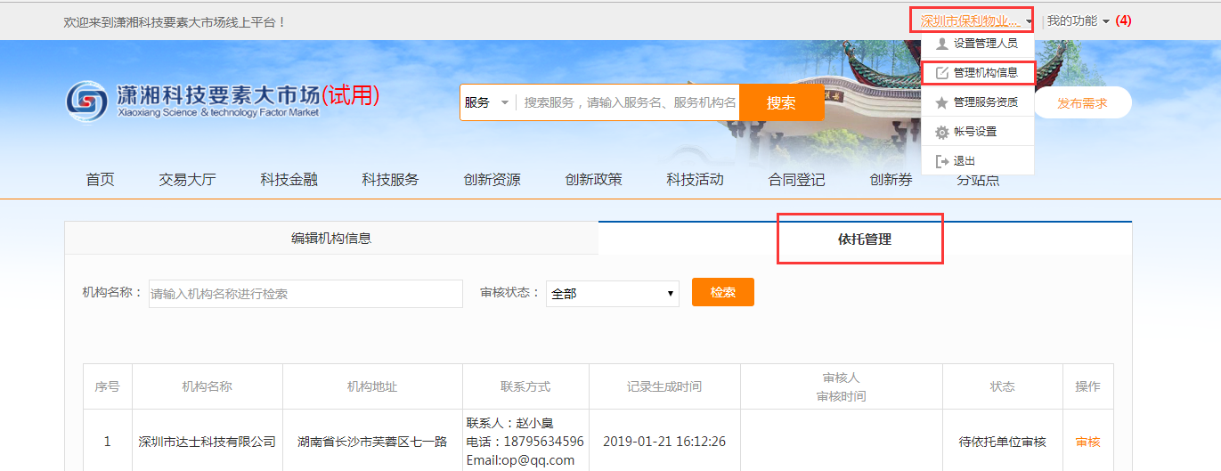The width and height of the screenshot is (1221, 471).
Task: Click the orange 检索 button
Action: 723,292
